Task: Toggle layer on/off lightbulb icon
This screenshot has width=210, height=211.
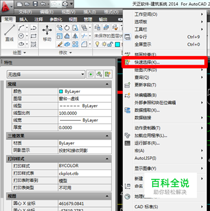Action: [x=97, y=44]
